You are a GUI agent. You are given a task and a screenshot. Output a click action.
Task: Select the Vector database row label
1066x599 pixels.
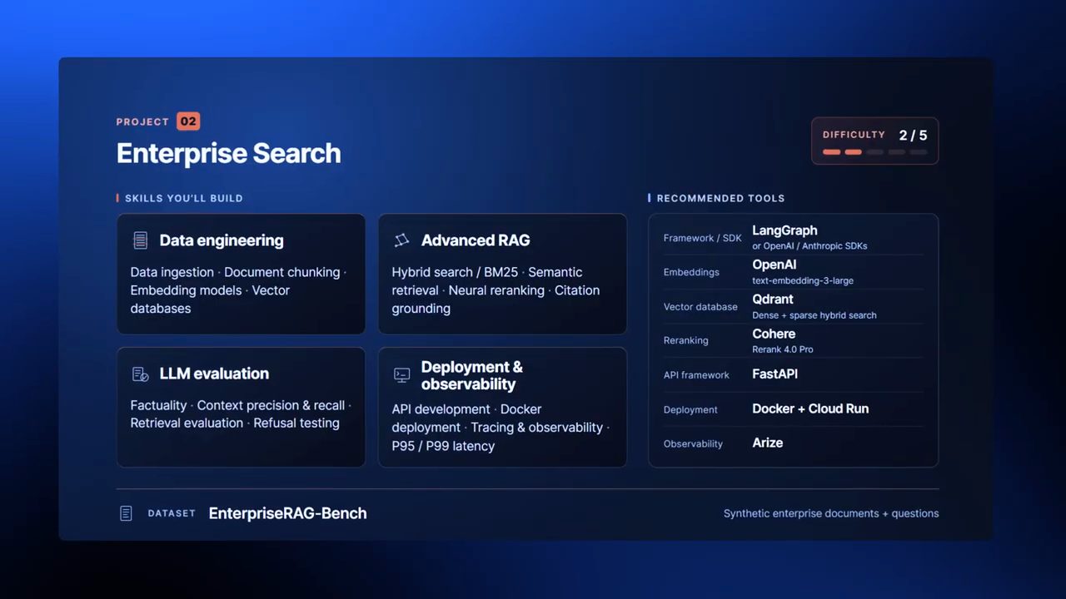click(x=700, y=306)
